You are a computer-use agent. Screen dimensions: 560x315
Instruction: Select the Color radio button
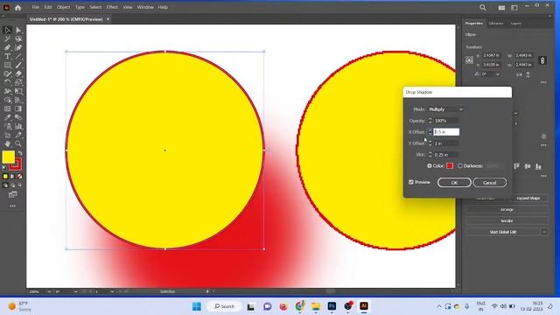(430, 165)
